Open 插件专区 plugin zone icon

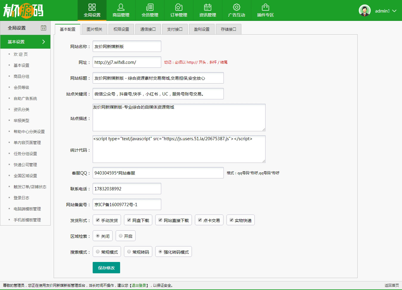point(266,7)
